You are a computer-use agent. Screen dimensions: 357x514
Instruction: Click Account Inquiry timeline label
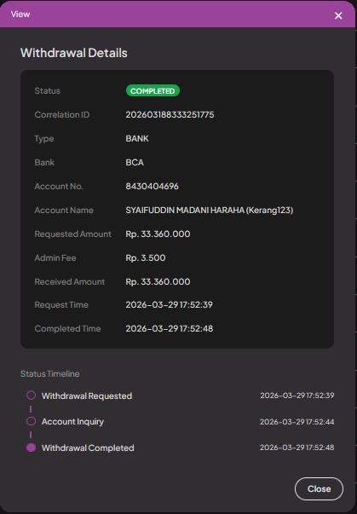click(72, 422)
